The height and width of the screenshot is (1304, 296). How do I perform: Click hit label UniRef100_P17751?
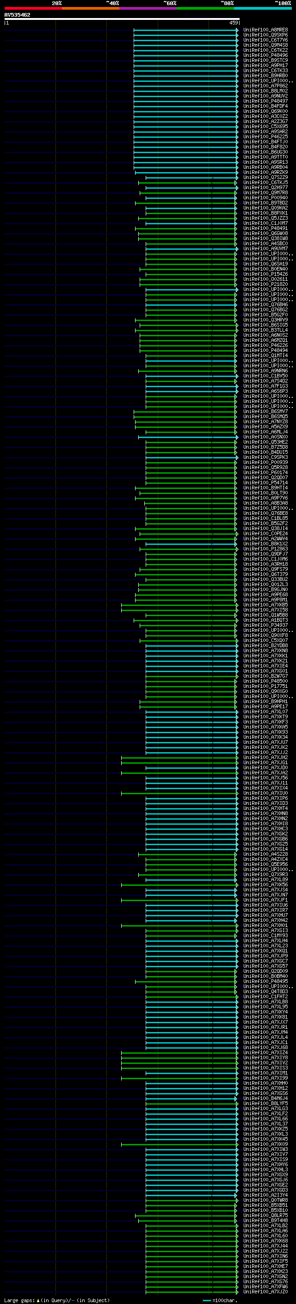(x=265, y=686)
